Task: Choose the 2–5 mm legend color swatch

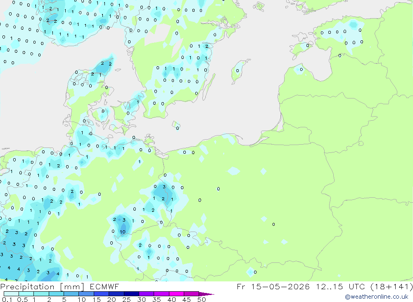Action: click(56, 294)
